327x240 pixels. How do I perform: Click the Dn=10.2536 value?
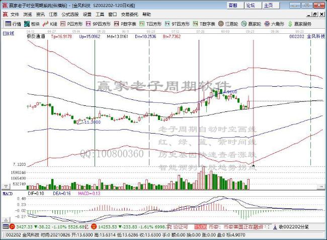[x=145, y=37]
